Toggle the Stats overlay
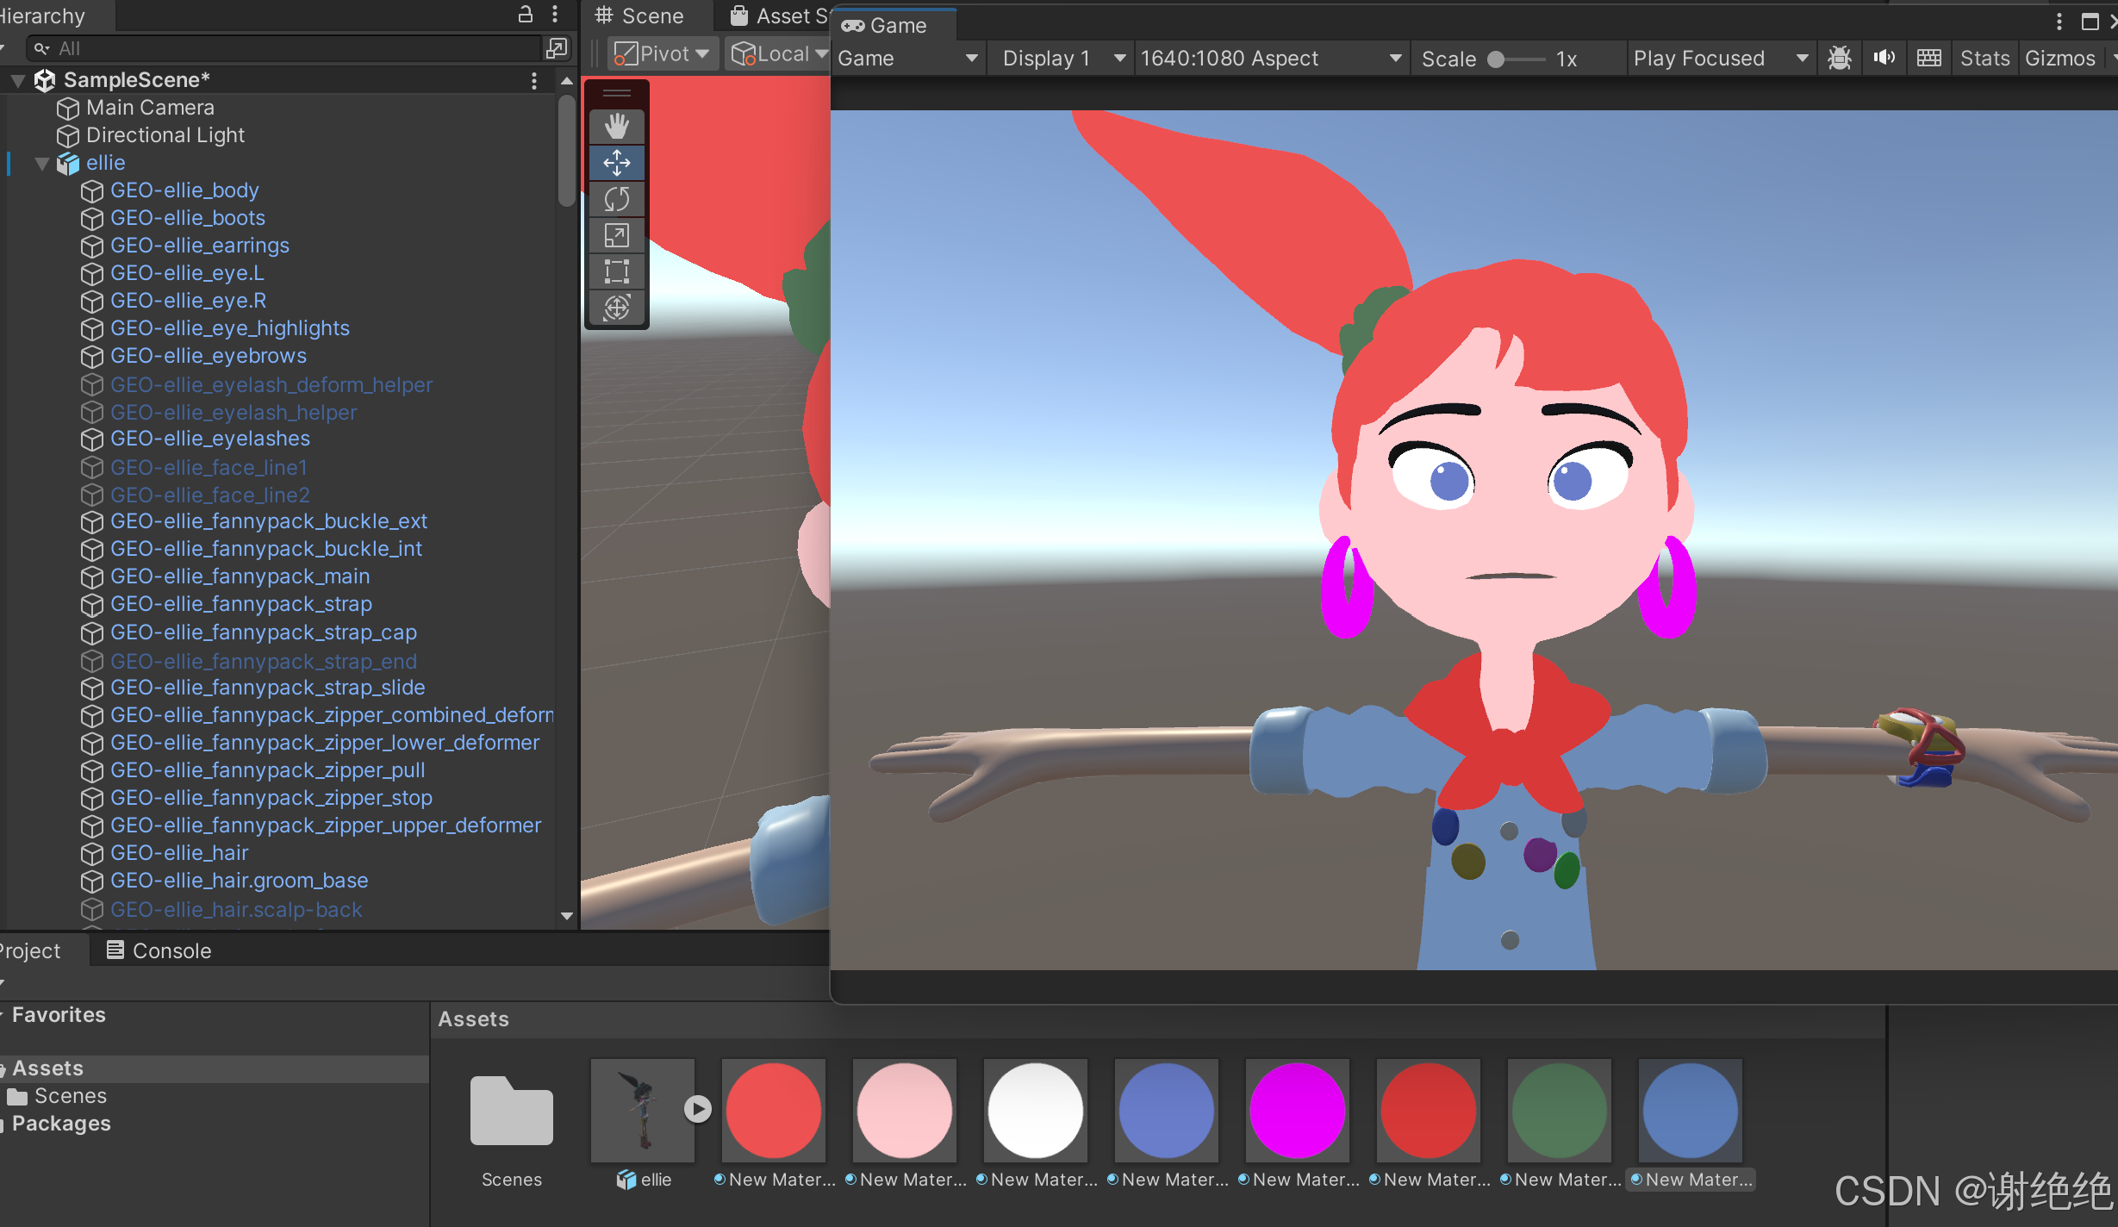This screenshot has height=1227, width=2118. point(1984,58)
